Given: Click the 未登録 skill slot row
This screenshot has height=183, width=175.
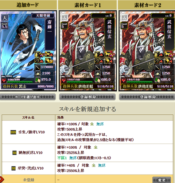Looking at the screenshot, I should click(x=87, y=179).
